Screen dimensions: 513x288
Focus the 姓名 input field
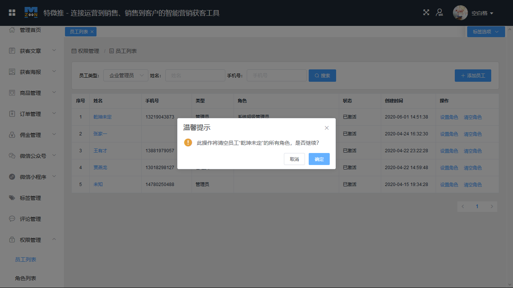point(195,75)
